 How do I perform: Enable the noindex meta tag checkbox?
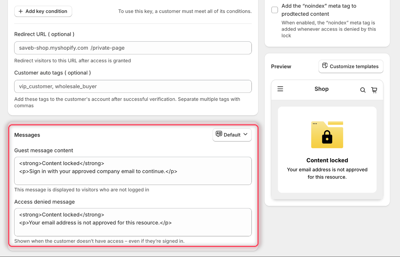274,10
